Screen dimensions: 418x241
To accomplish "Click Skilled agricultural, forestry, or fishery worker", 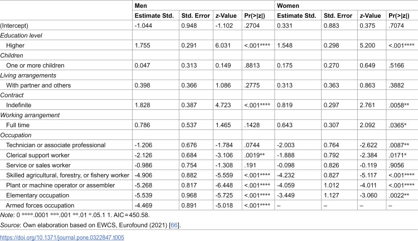I will coord(67,175).
